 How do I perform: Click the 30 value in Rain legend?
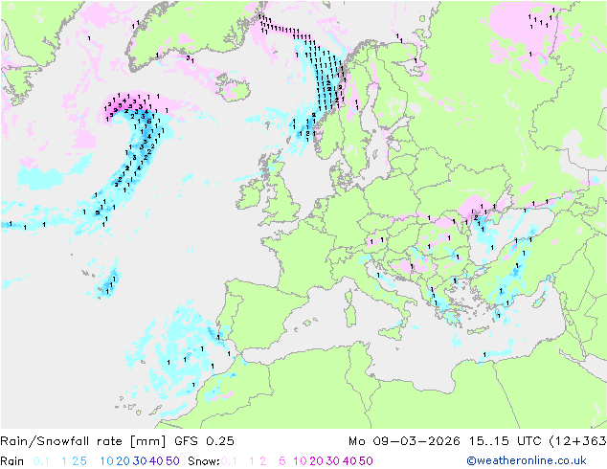[x=140, y=461]
